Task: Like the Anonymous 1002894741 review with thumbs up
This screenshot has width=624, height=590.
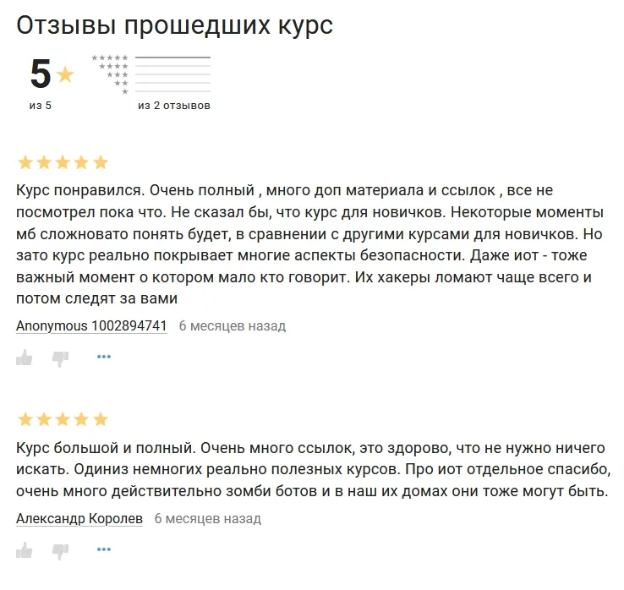Action: (x=25, y=358)
